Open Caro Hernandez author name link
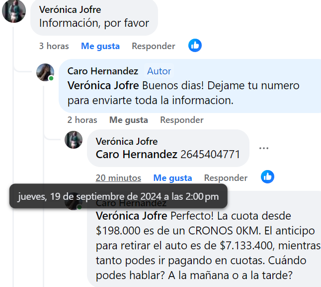321x287 pixels. point(103,71)
